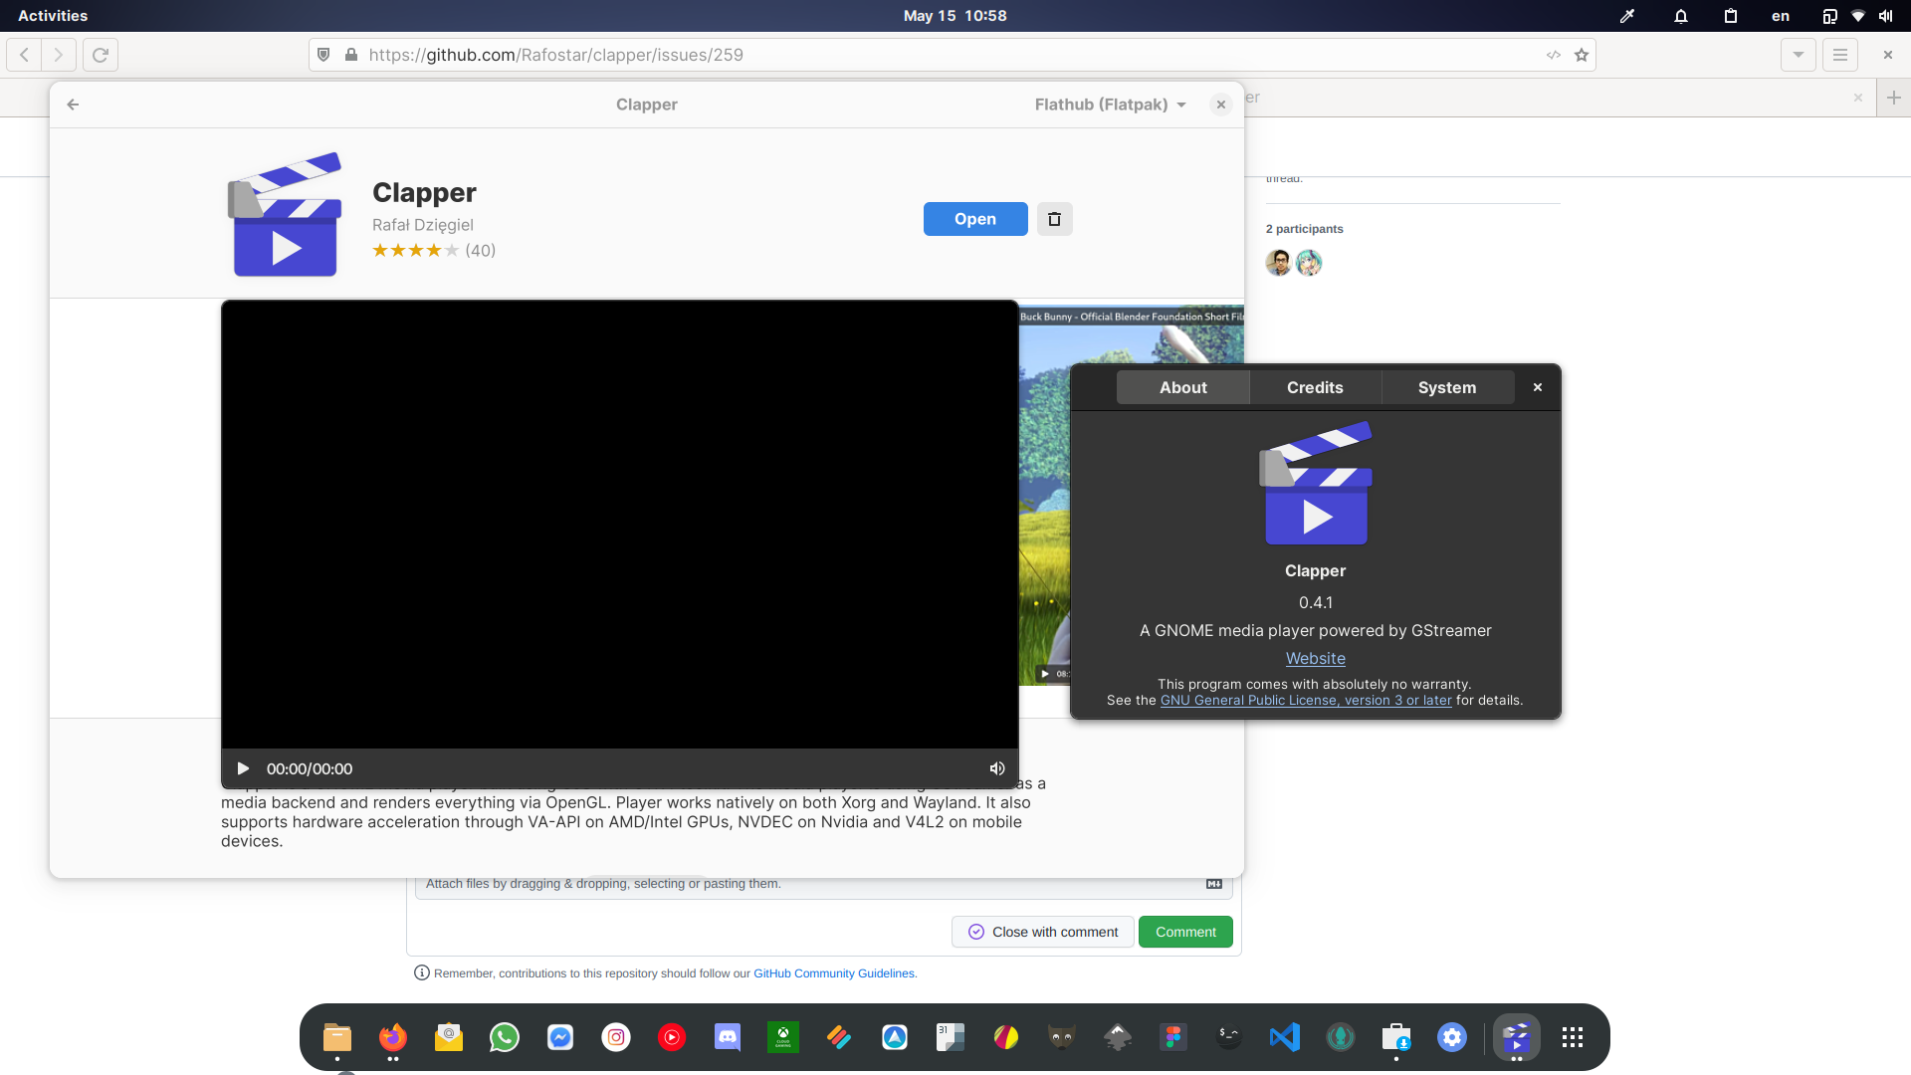Open the GNU General Public License link
This screenshot has width=1911, height=1075.
[1306, 700]
